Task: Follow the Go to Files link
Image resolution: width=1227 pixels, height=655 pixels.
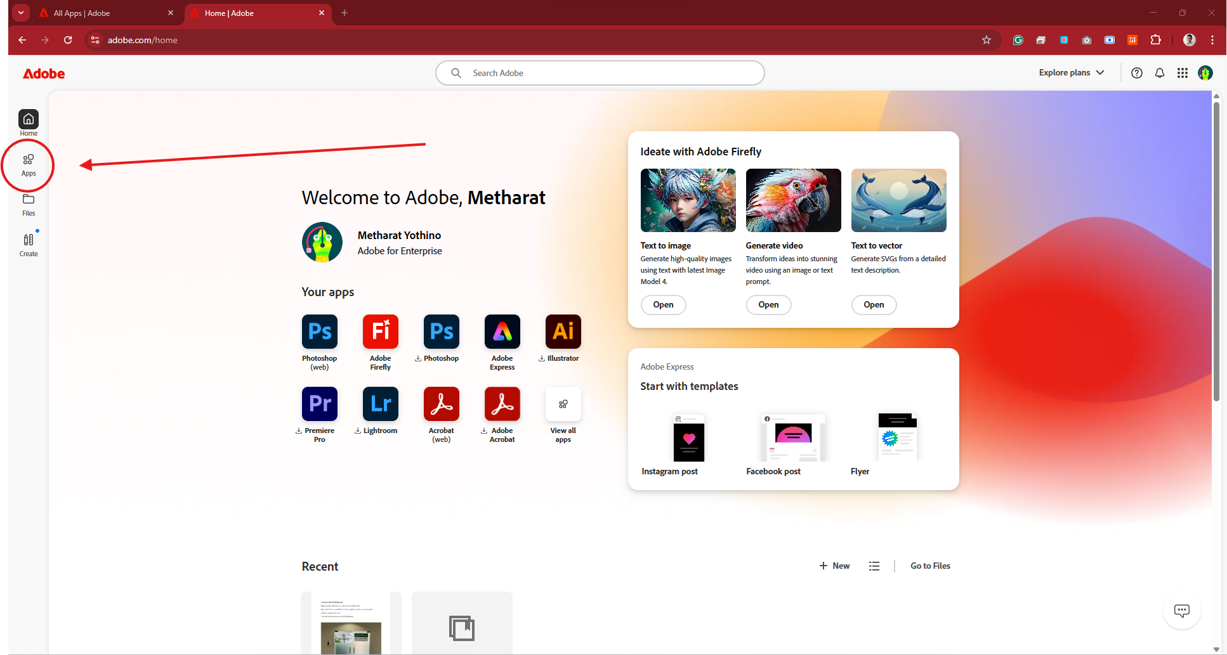Action: pyautogui.click(x=930, y=566)
